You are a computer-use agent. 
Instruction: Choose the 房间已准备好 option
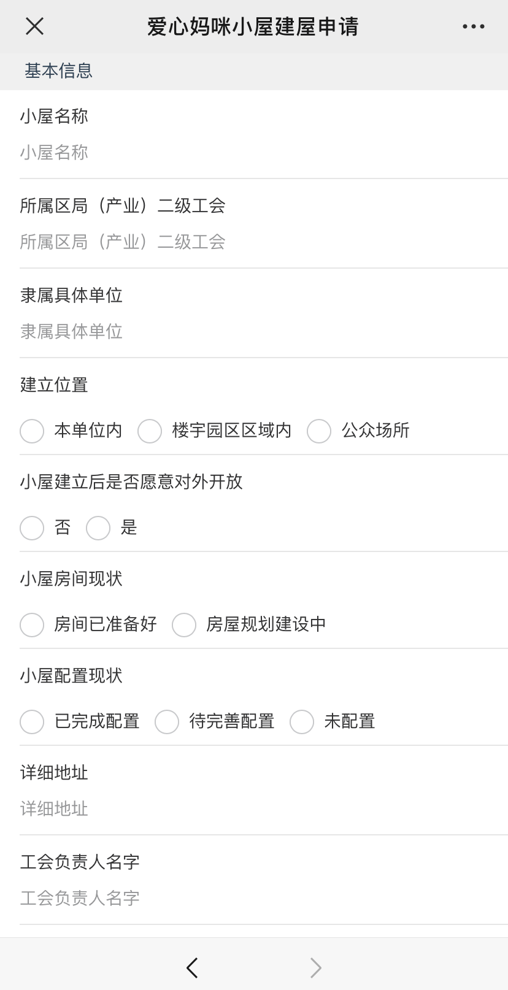point(33,625)
